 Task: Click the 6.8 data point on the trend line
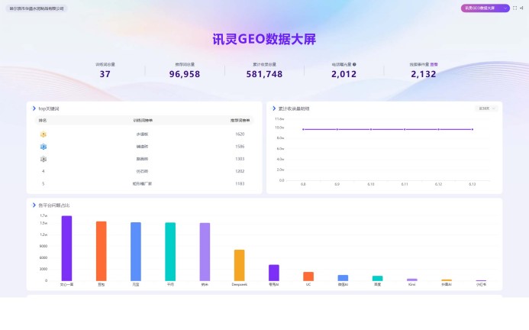point(303,129)
